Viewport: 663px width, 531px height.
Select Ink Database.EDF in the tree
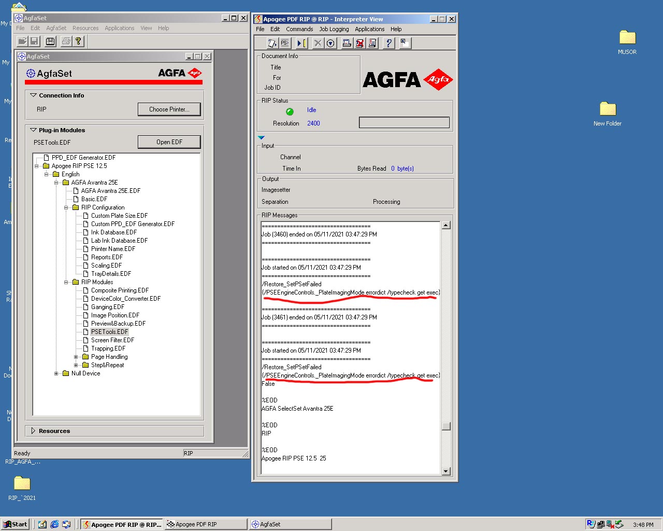(114, 232)
